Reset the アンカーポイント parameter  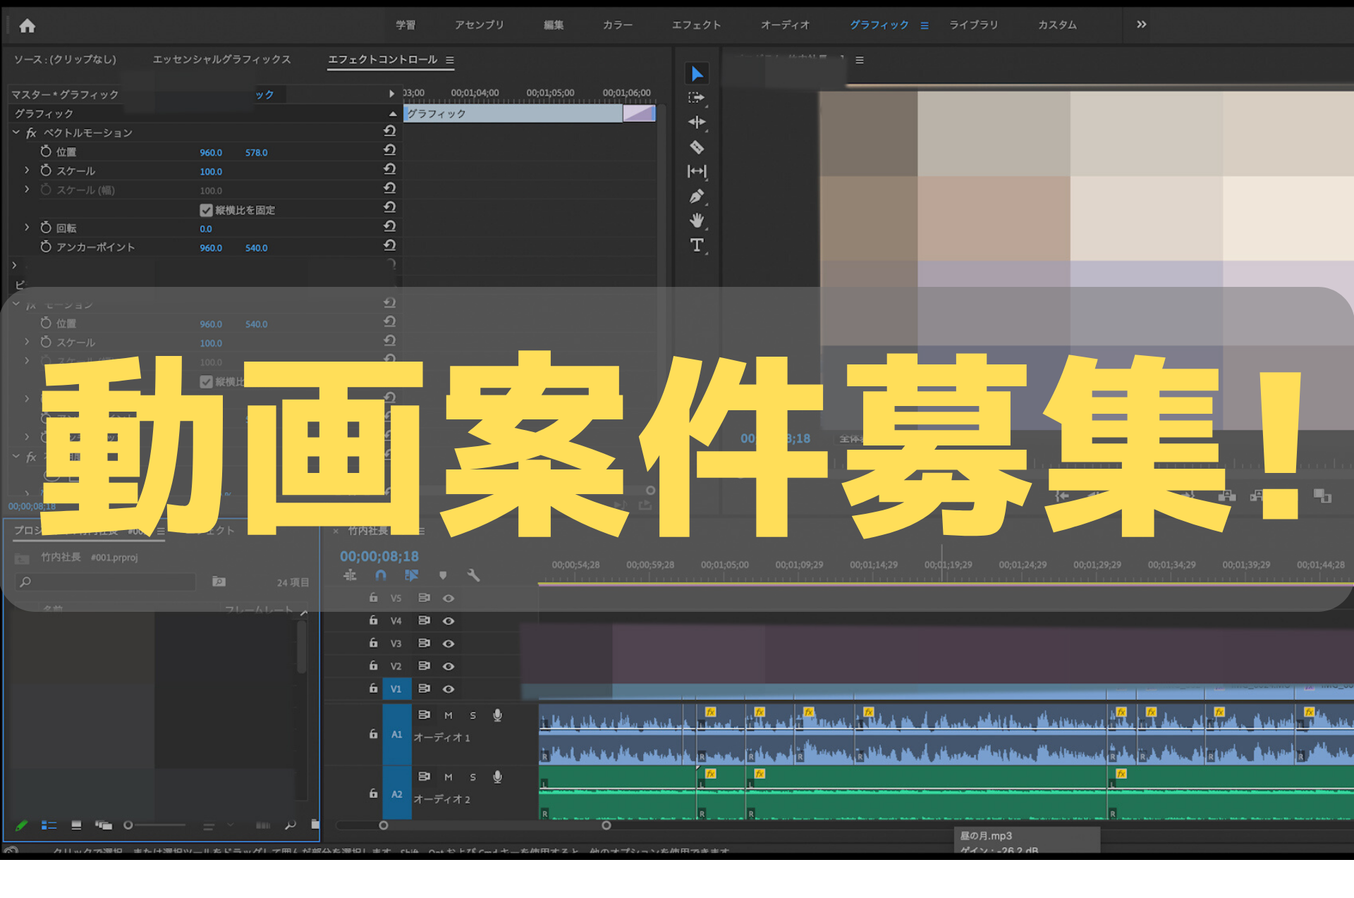pyautogui.click(x=389, y=245)
